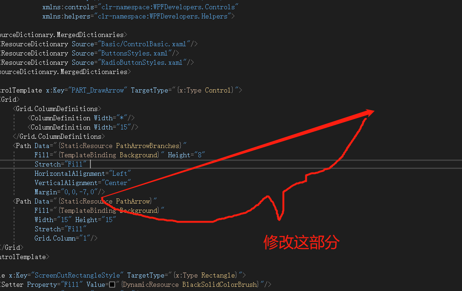Click the PART_DrawArrow key value
The image size is (462, 291).
(97, 90)
